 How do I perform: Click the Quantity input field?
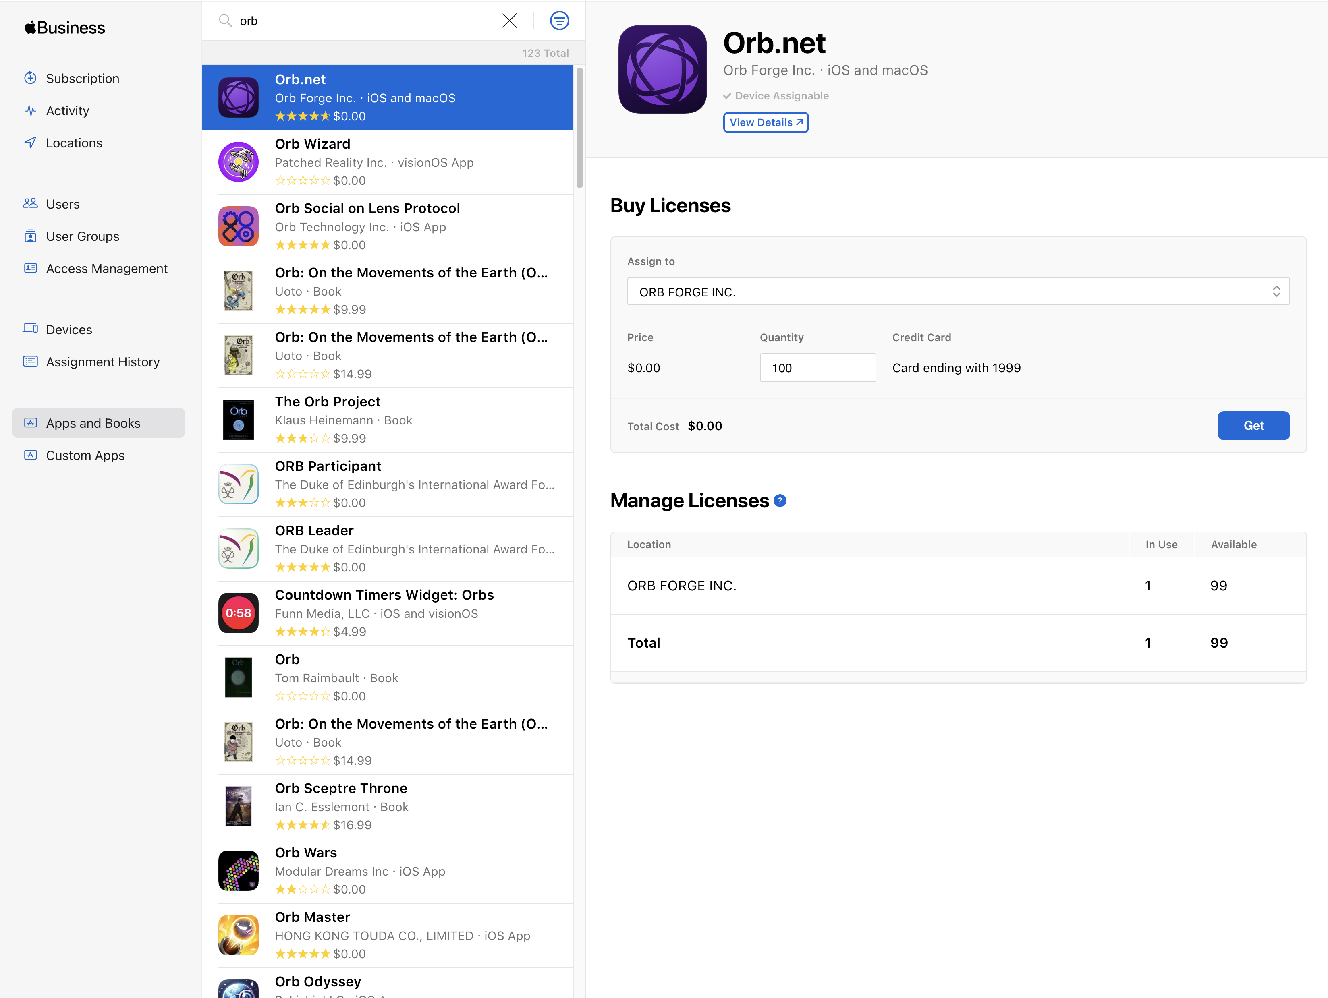click(817, 368)
